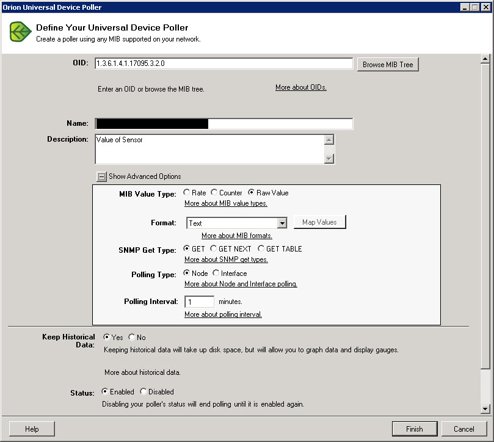Click the Map Values button
Screen dimensions: 494x442
(x=319, y=222)
